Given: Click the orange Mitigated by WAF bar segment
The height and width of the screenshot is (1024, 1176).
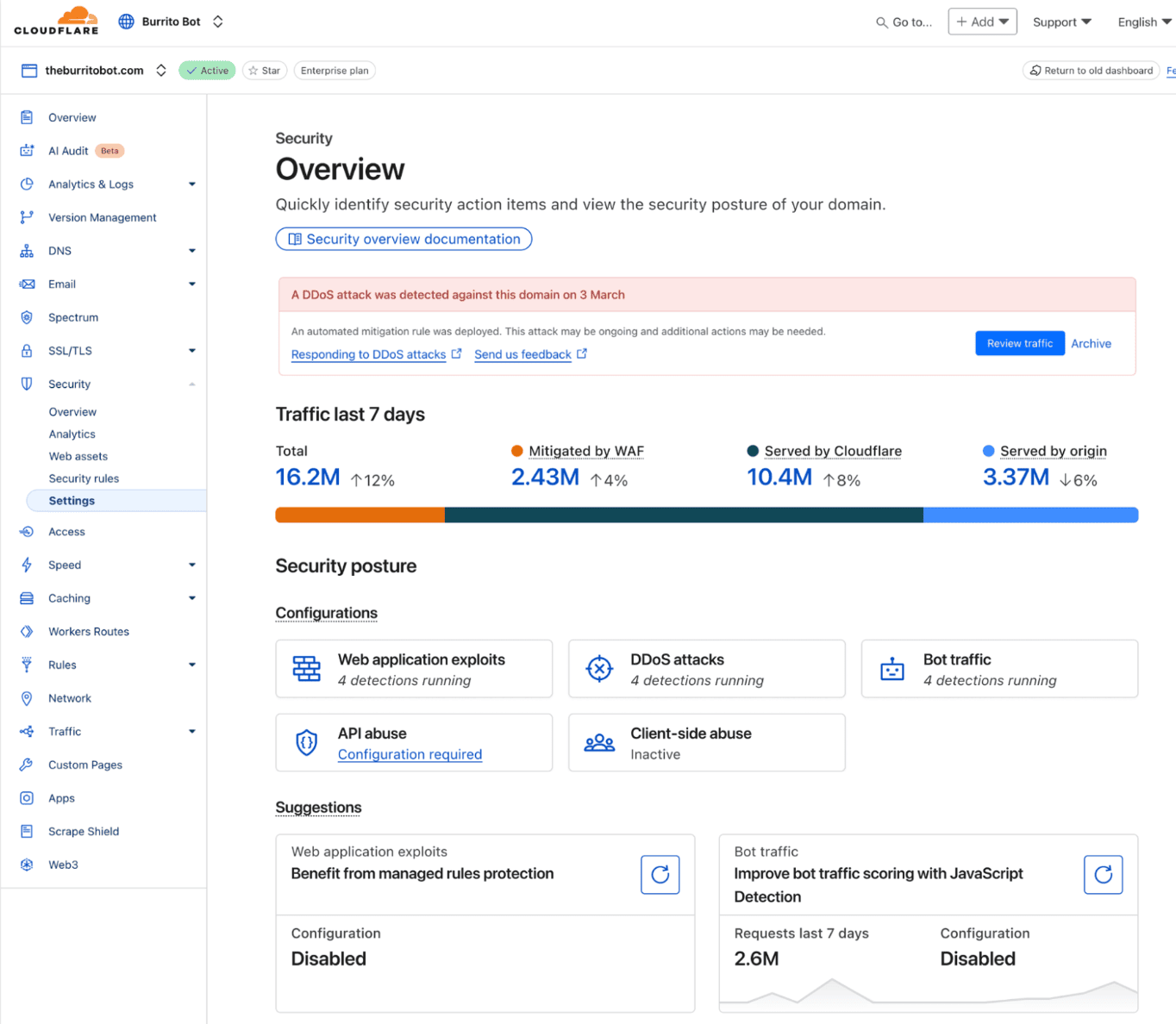Looking at the screenshot, I should click(x=360, y=515).
